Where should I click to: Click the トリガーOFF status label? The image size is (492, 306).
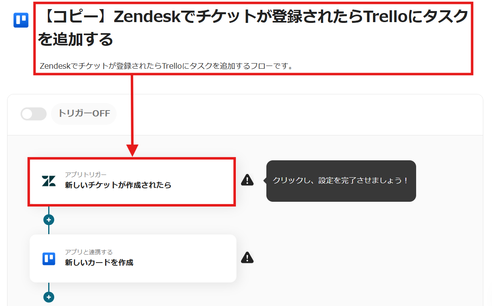coord(84,114)
